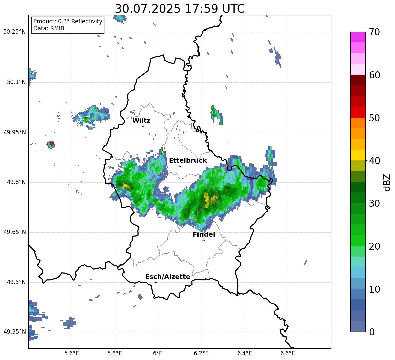Click the 50.1°N latitude label

click(16, 82)
